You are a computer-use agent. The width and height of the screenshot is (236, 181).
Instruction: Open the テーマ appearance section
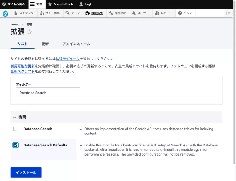(x=73, y=13)
